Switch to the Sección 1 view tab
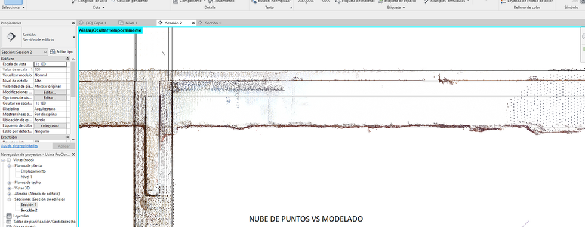This screenshot has height=227, width=585. tap(213, 23)
